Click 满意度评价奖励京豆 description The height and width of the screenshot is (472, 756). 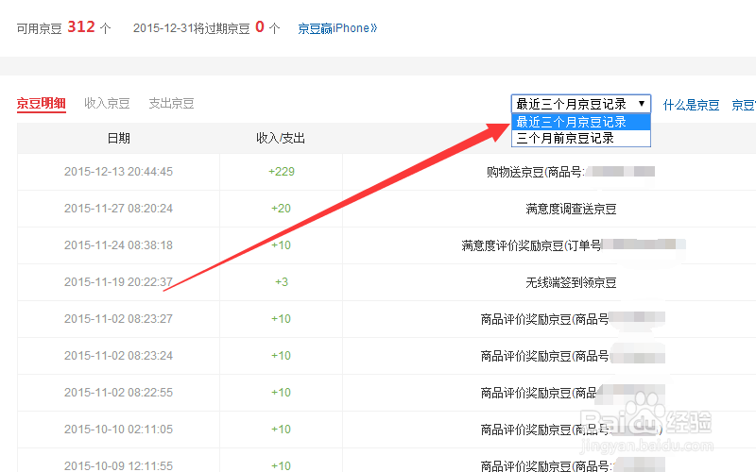(574, 245)
